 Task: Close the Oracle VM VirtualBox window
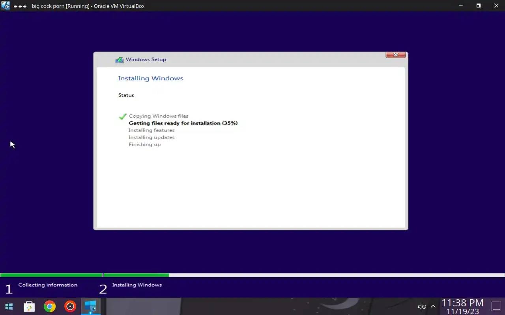point(496,6)
